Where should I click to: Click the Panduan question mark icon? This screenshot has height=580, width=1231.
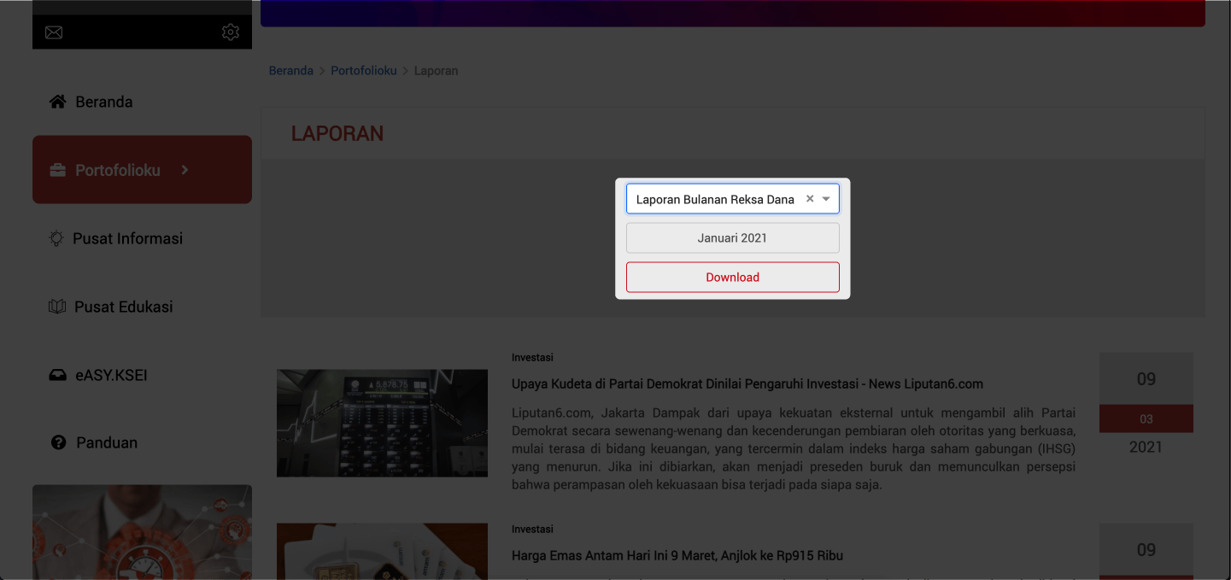[x=58, y=442]
